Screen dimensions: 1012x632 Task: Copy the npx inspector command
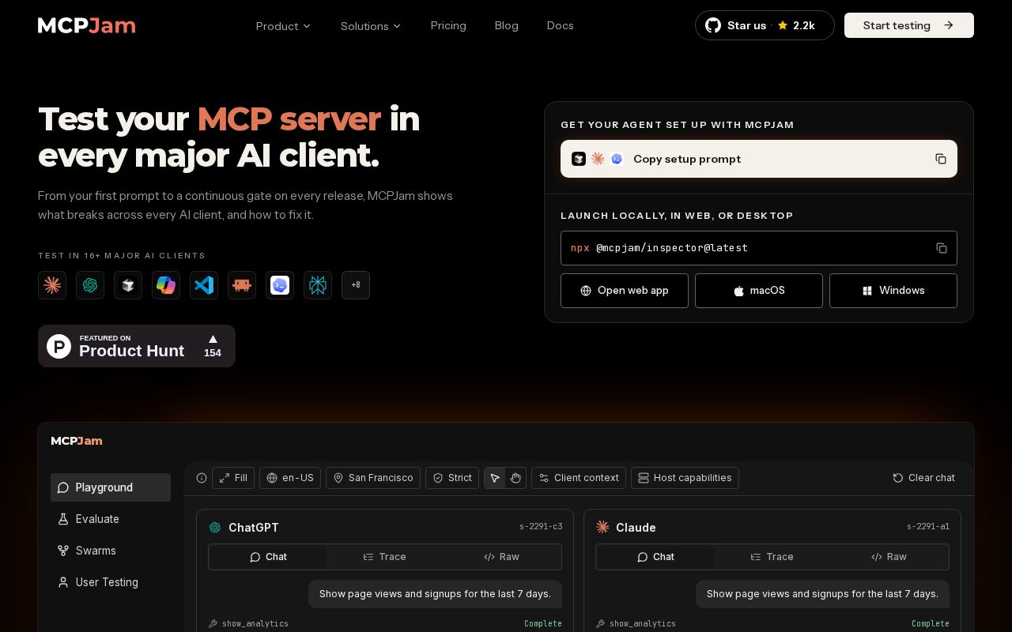(941, 248)
